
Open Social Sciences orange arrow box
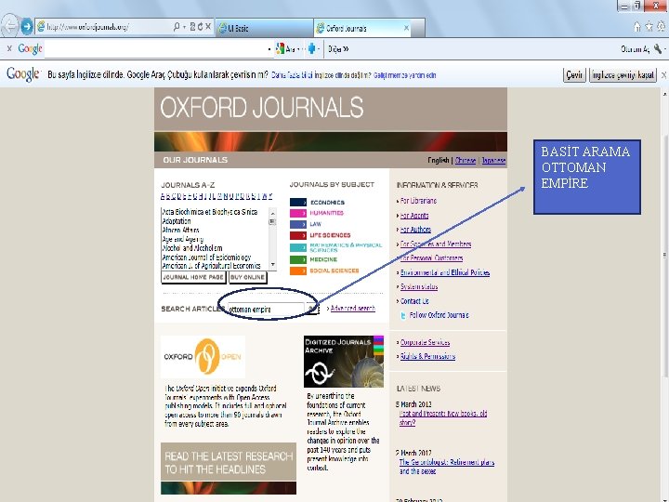point(298,271)
